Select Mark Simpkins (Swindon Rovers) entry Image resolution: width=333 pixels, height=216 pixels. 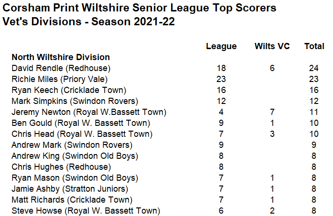[75, 101]
